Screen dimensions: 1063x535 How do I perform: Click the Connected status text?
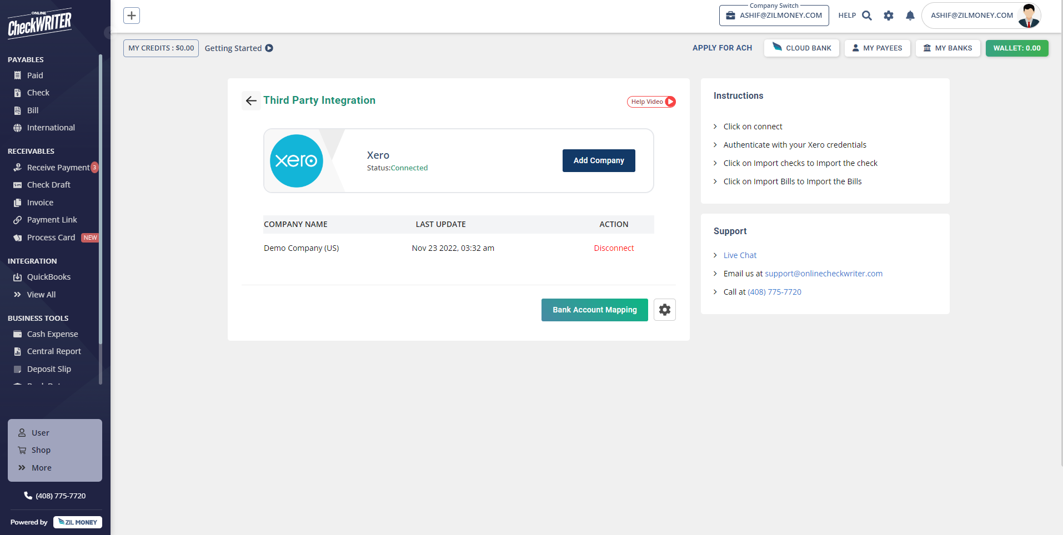(409, 168)
